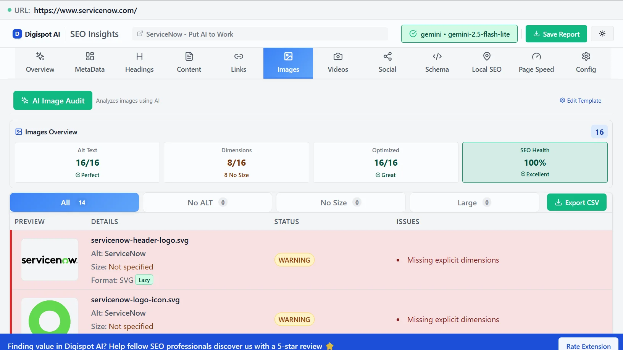Open the Schema code icon
623x350 pixels.
437,56
